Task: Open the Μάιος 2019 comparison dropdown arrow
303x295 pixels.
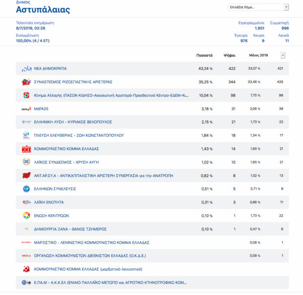Action: point(282,55)
